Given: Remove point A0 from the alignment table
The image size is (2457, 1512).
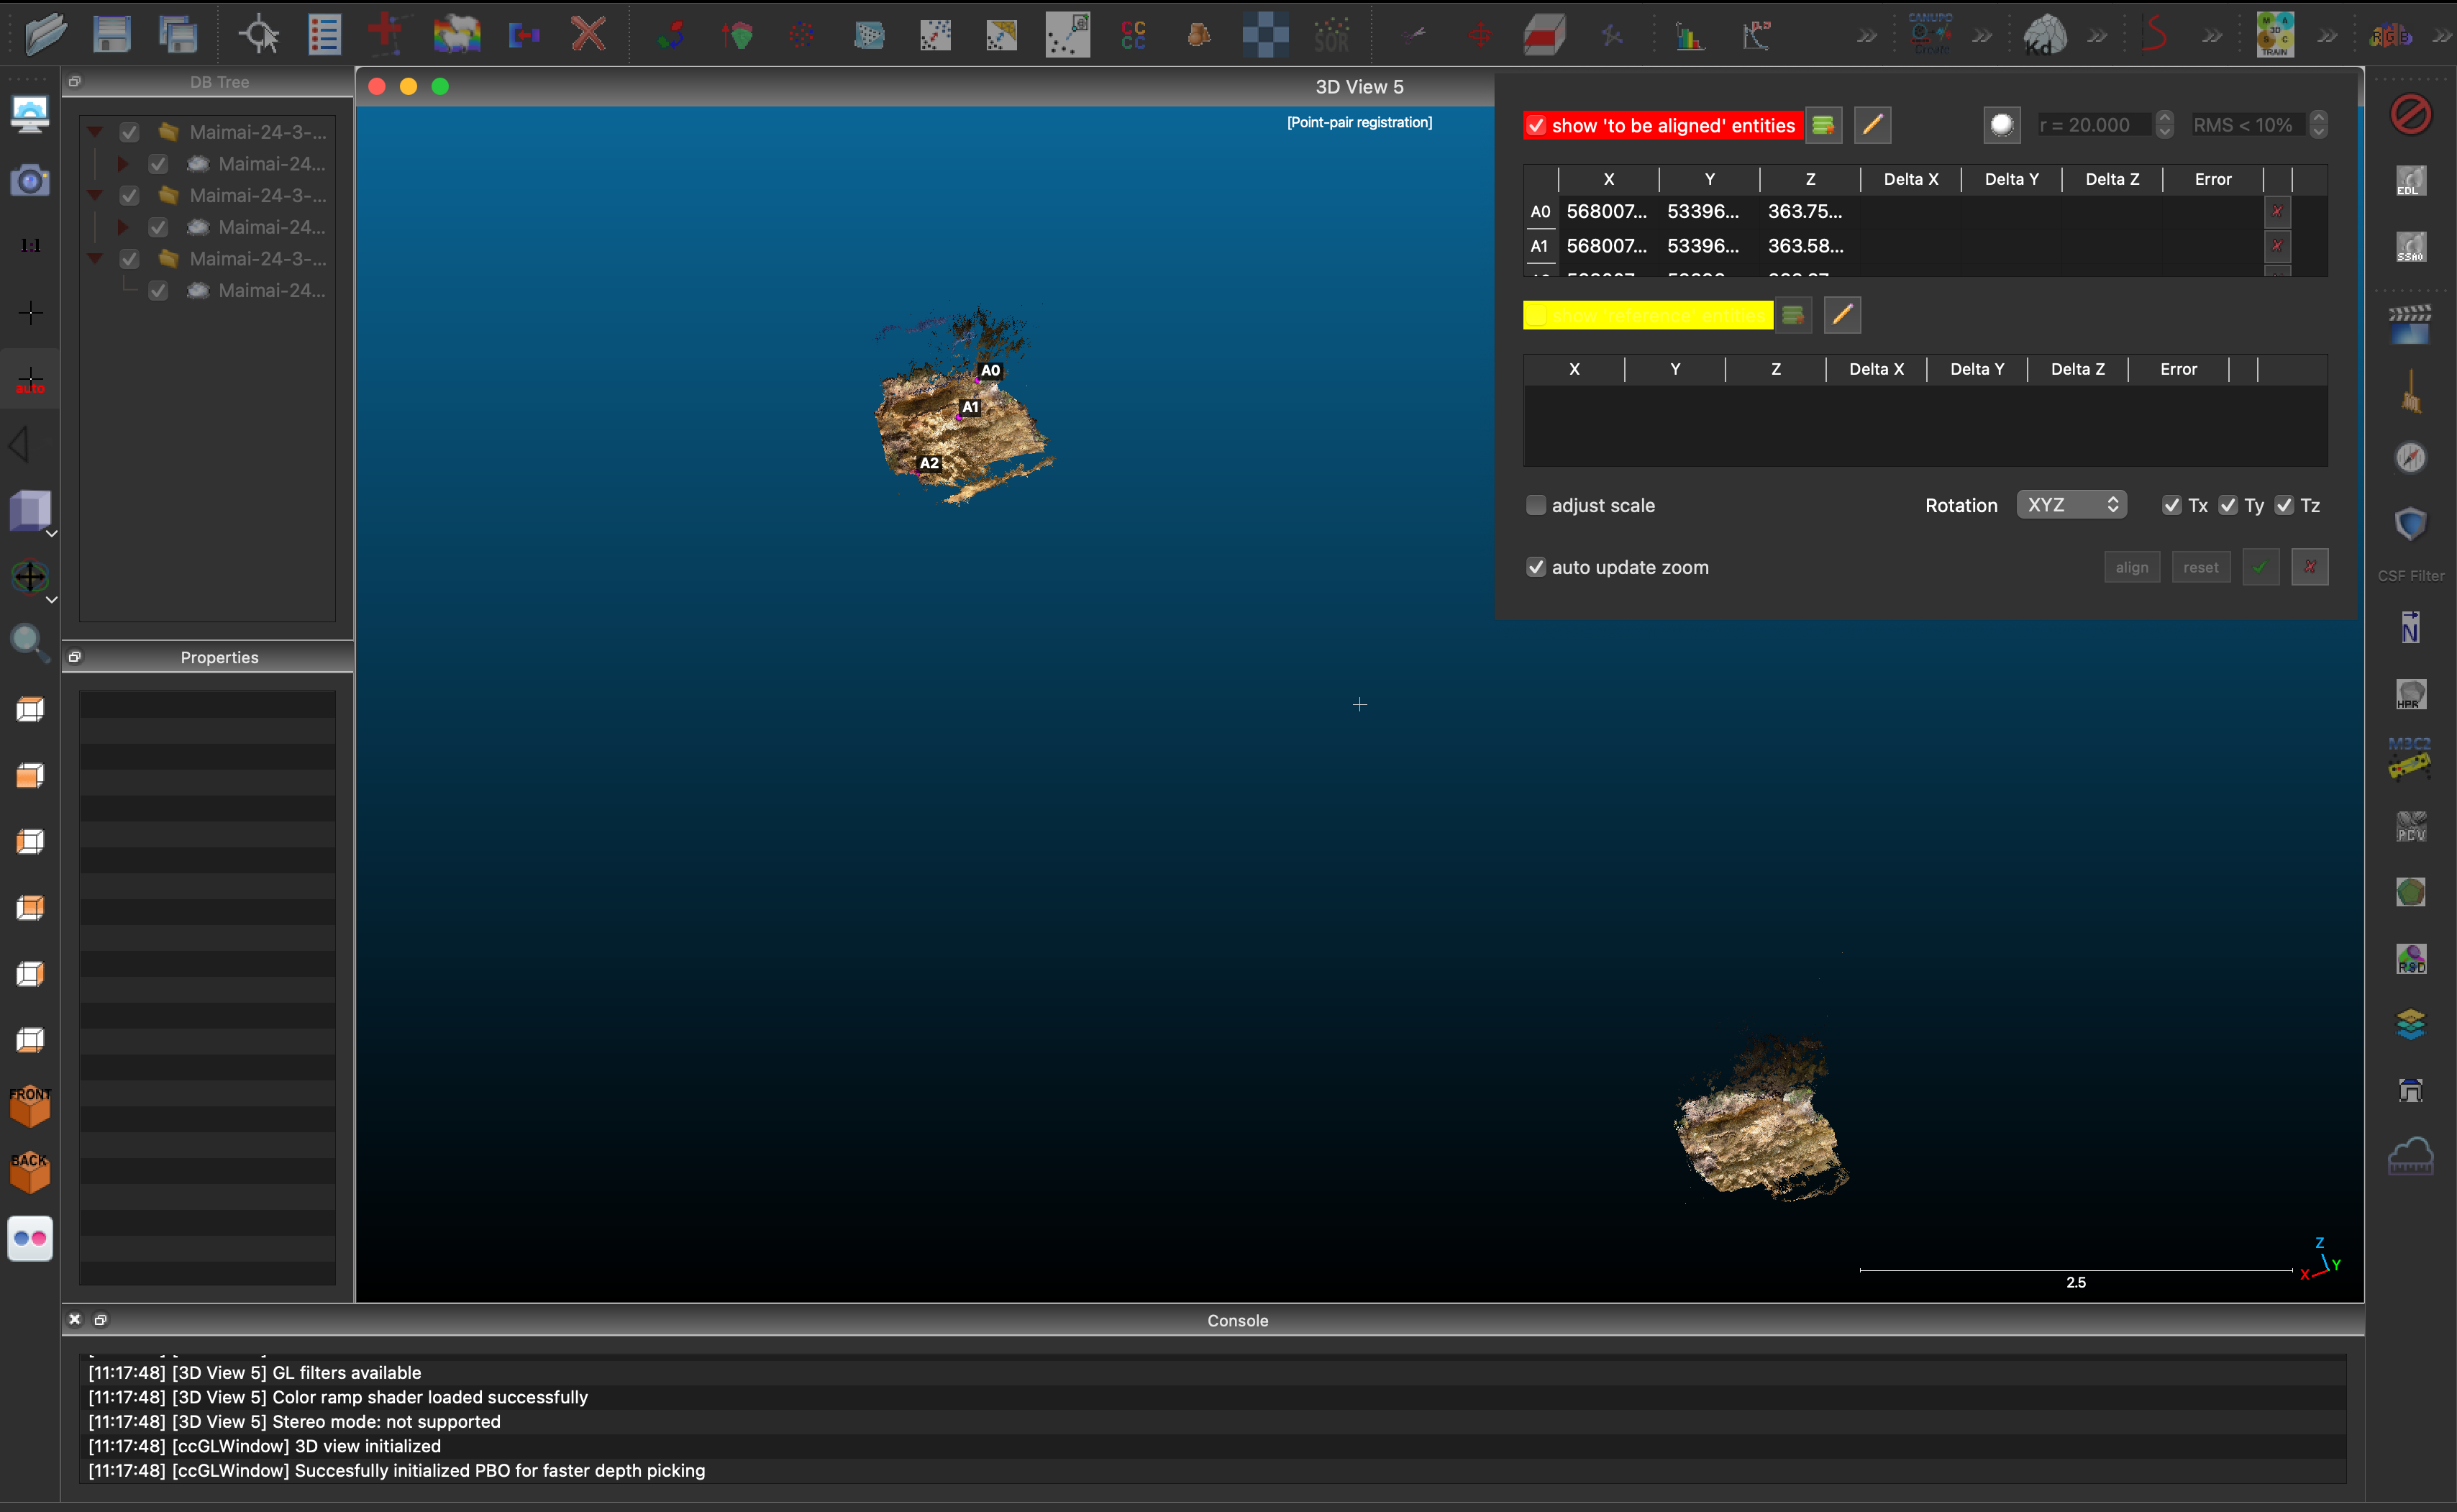Looking at the screenshot, I should pos(2278,211).
